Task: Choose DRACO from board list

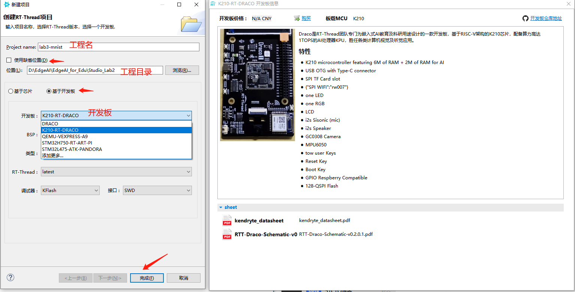Action: pyautogui.click(x=116, y=124)
